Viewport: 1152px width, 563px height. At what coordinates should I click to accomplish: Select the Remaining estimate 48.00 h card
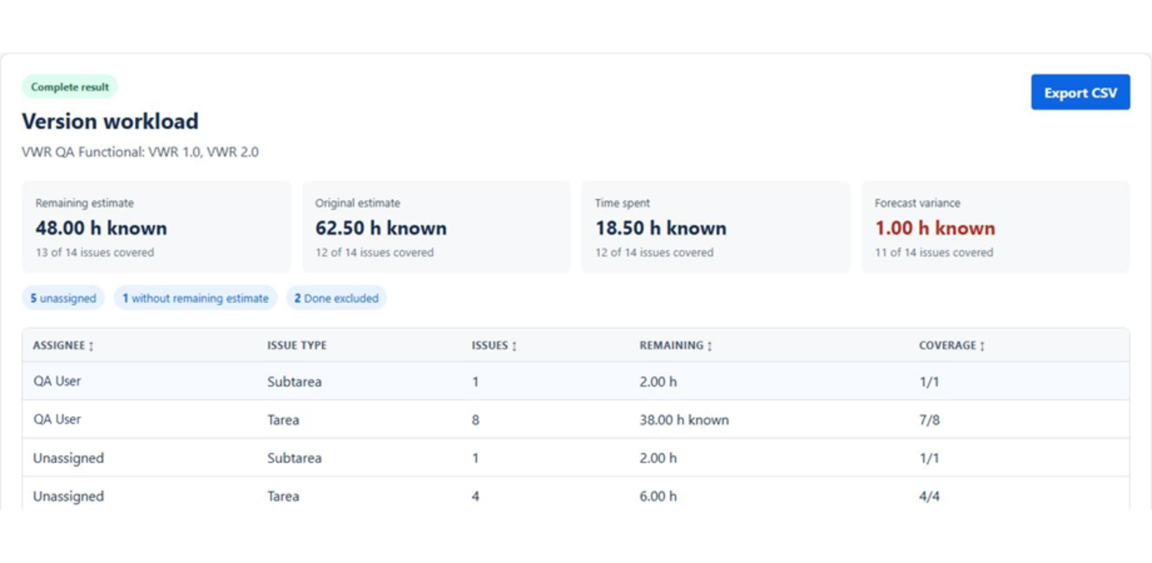(x=157, y=227)
